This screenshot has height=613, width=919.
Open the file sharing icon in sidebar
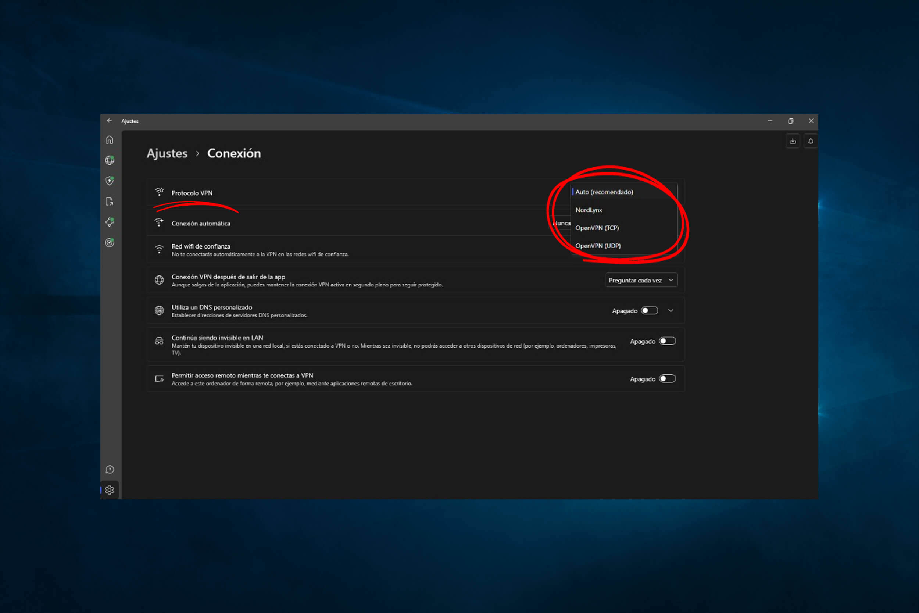[110, 202]
